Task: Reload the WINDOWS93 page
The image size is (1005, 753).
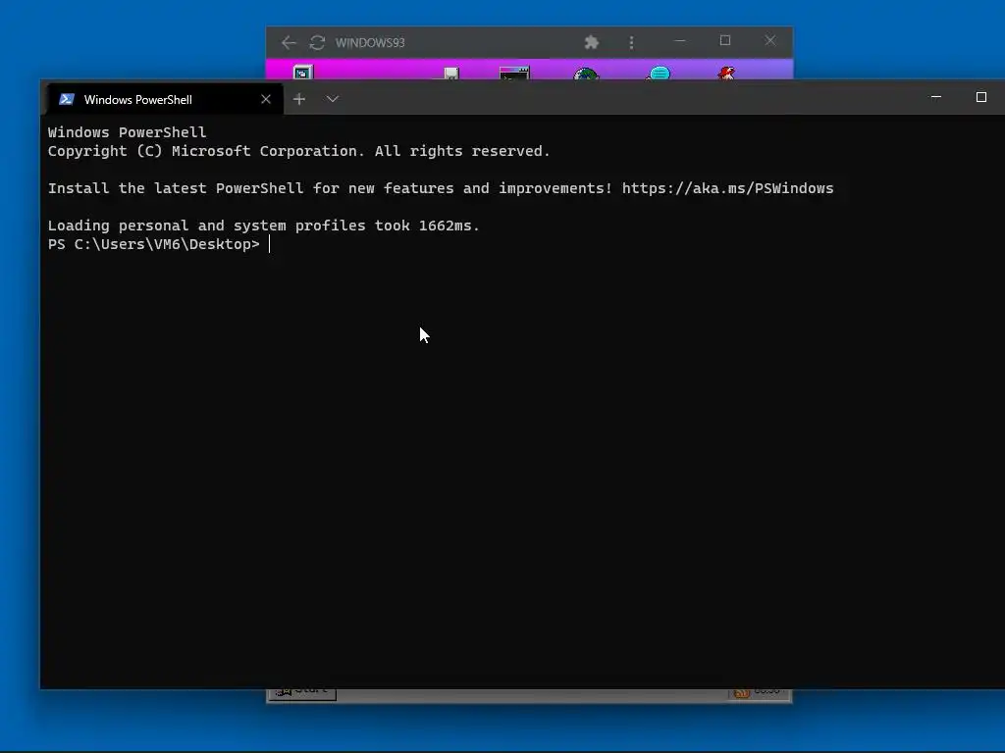Action: coord(317,43)
